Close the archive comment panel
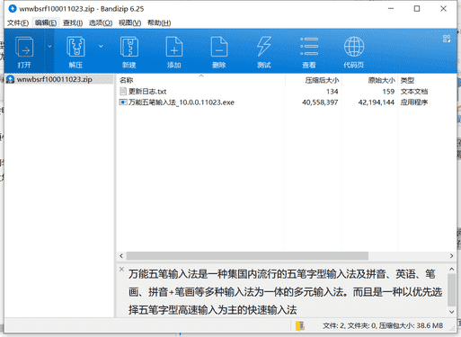Image resolution: width=461 pixels, height=337 pixels. 121,269
